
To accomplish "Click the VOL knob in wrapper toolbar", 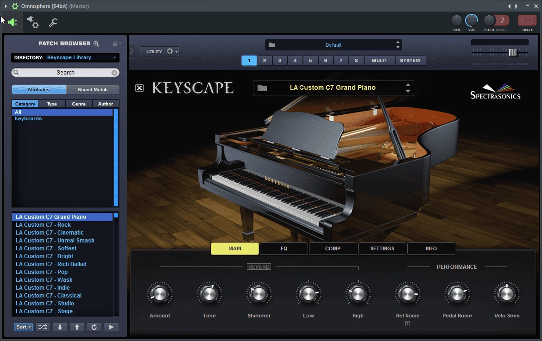I will coord(472,21).
